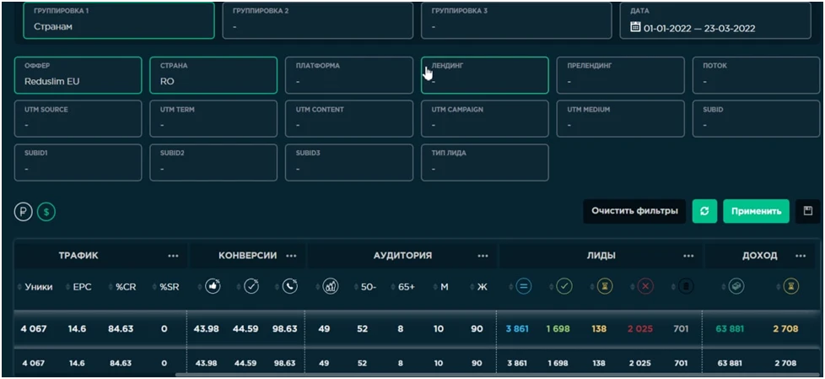
Task: Click Очистить фильтры button
Action: 634,211
